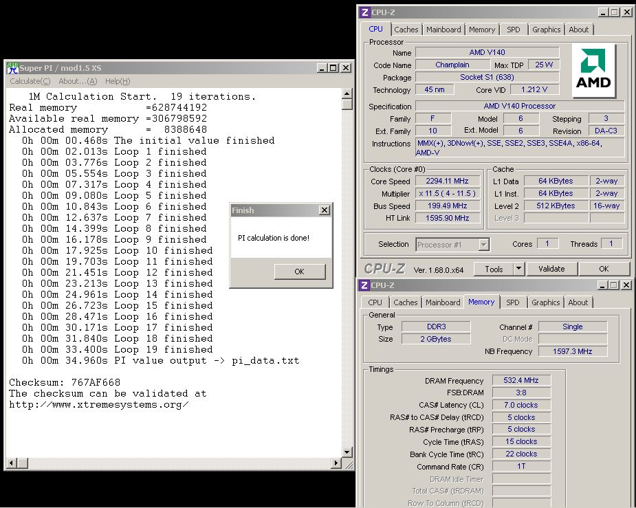Click the AMD processor logo image
The height and width of the screenshot is (508, 636).
pyautogui.click(x=593, y=70)
